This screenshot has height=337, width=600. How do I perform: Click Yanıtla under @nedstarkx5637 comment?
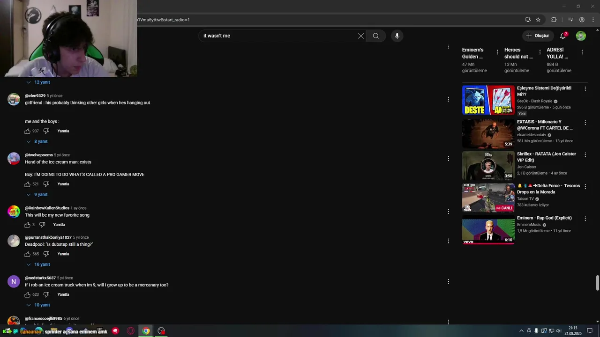click(x=63, y=294)
